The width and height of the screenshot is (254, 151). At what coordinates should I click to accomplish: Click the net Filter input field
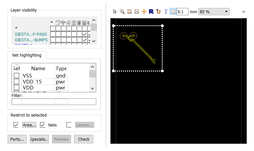click(x=54, y=102)
